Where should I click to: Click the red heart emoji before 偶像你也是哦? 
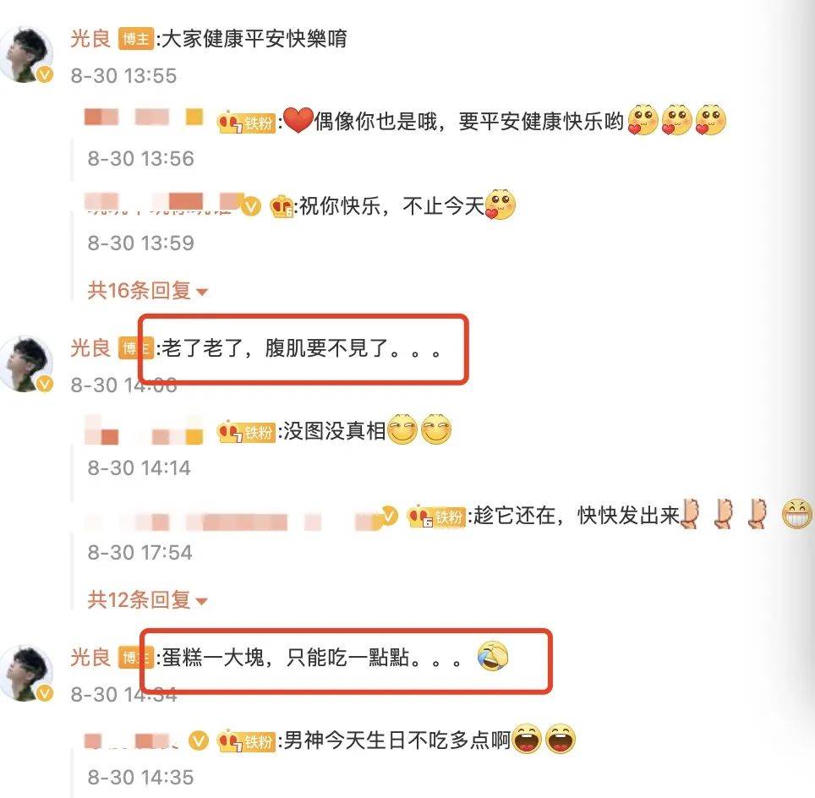(298, 121)
